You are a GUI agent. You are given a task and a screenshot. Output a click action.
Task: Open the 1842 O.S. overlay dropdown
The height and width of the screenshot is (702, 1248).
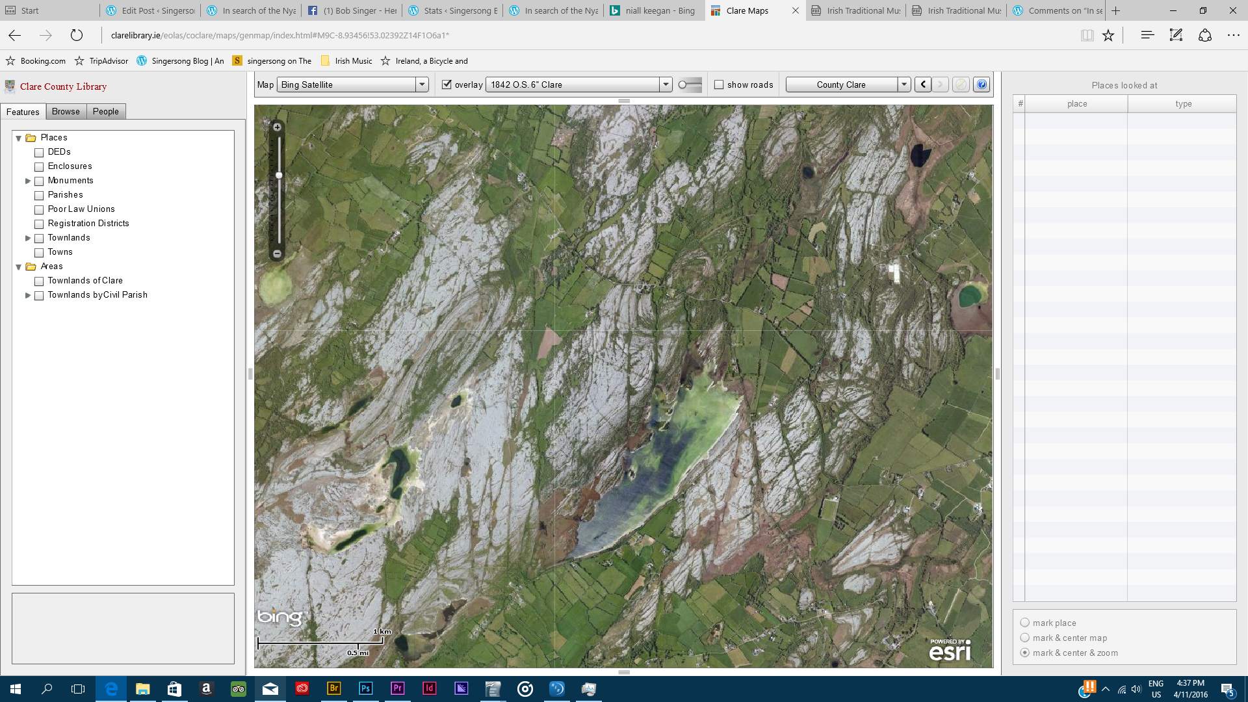[x=665, y=84]
